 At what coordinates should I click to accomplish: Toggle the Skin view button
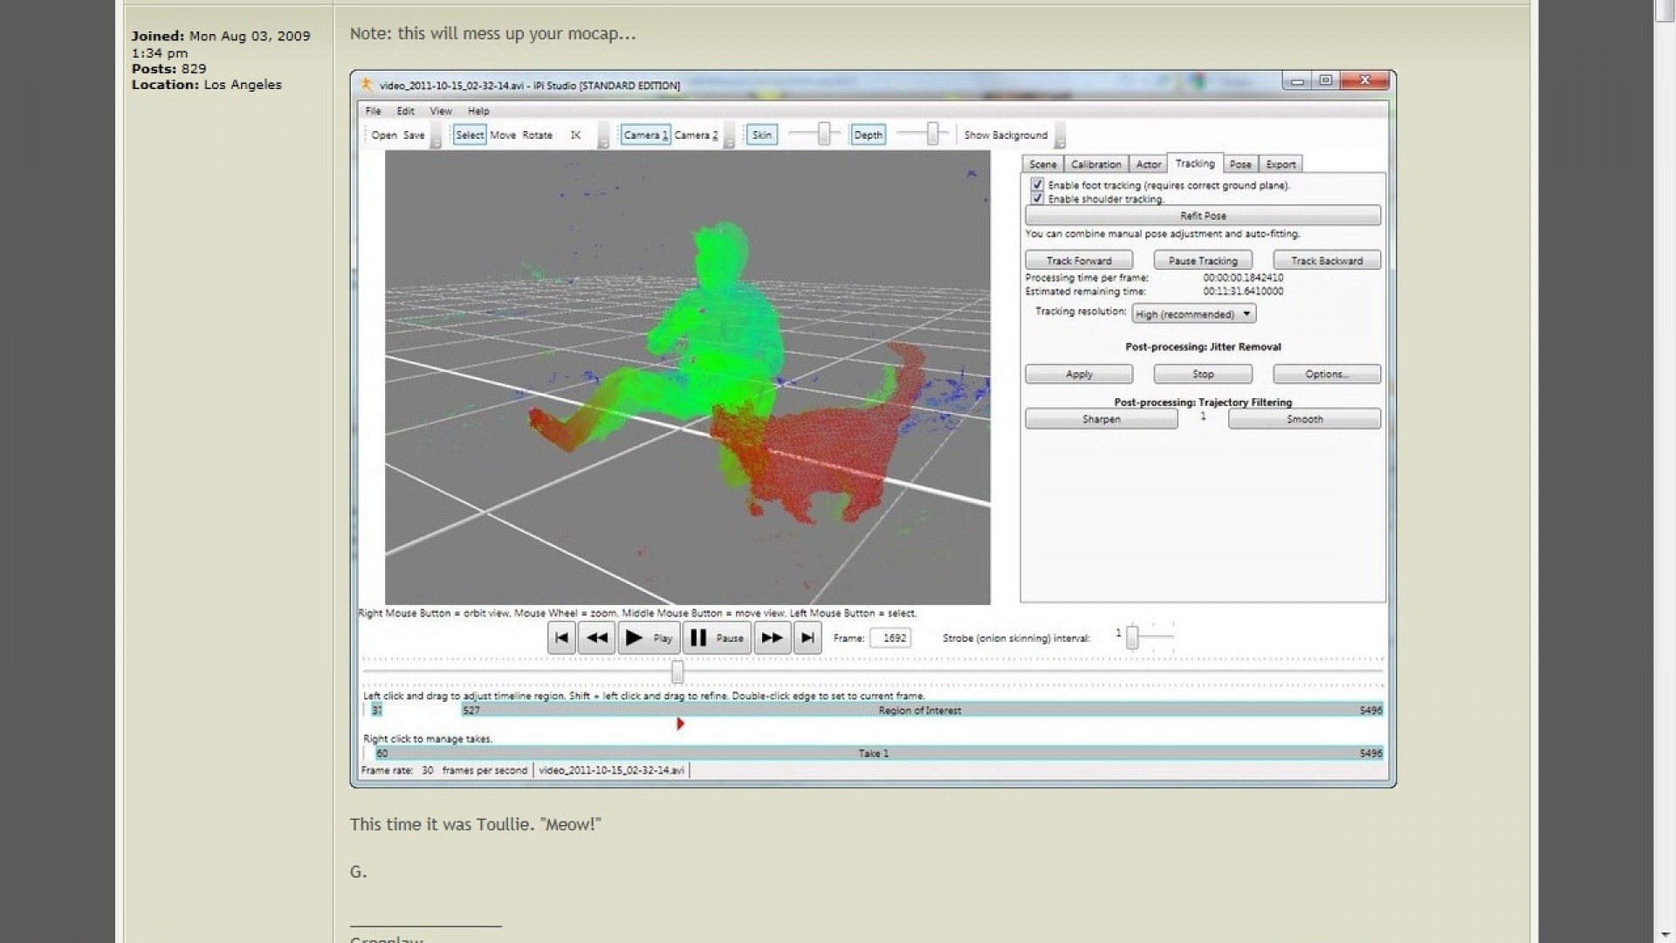762,135
